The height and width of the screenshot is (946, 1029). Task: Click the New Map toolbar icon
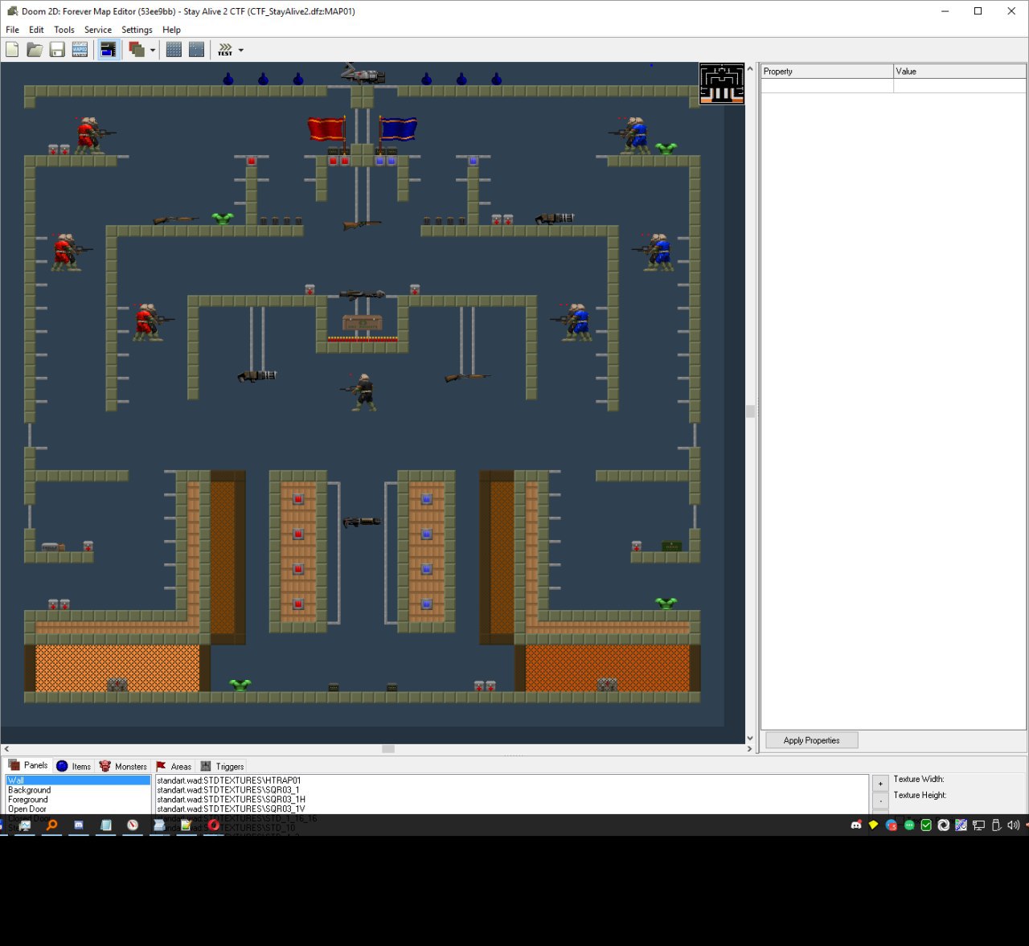pyautogui.click(x=12, y=50)
